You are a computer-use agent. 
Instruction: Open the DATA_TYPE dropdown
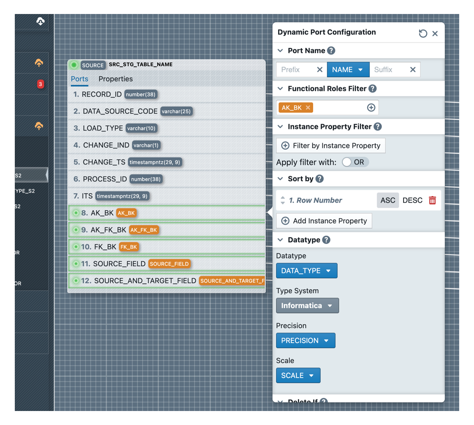tap(306, 271)
